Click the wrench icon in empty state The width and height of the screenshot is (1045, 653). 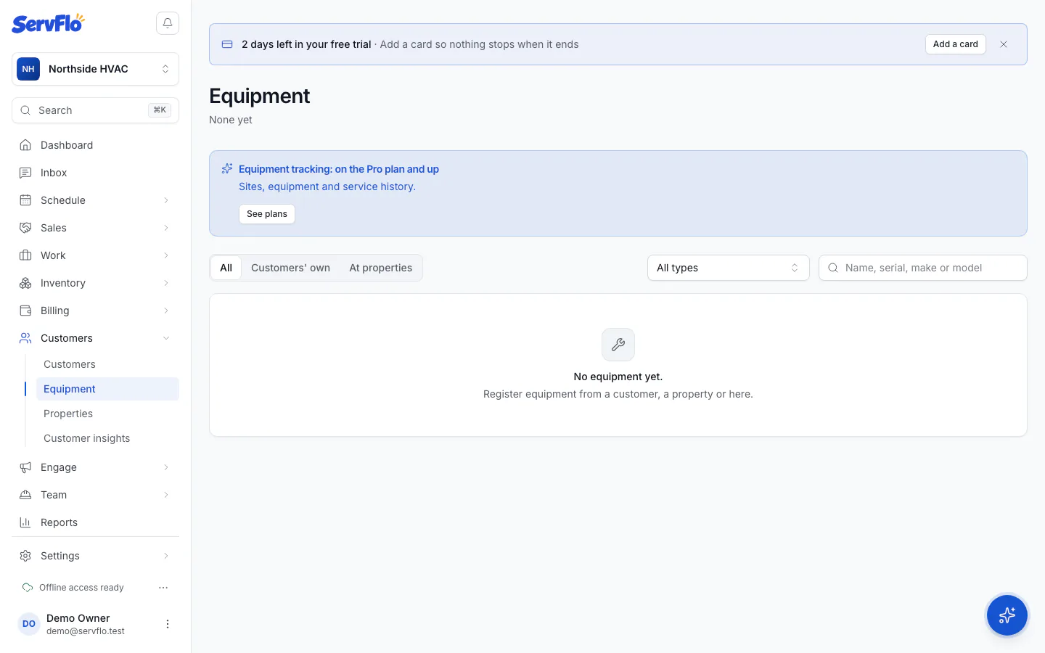(x=618, y=345)
